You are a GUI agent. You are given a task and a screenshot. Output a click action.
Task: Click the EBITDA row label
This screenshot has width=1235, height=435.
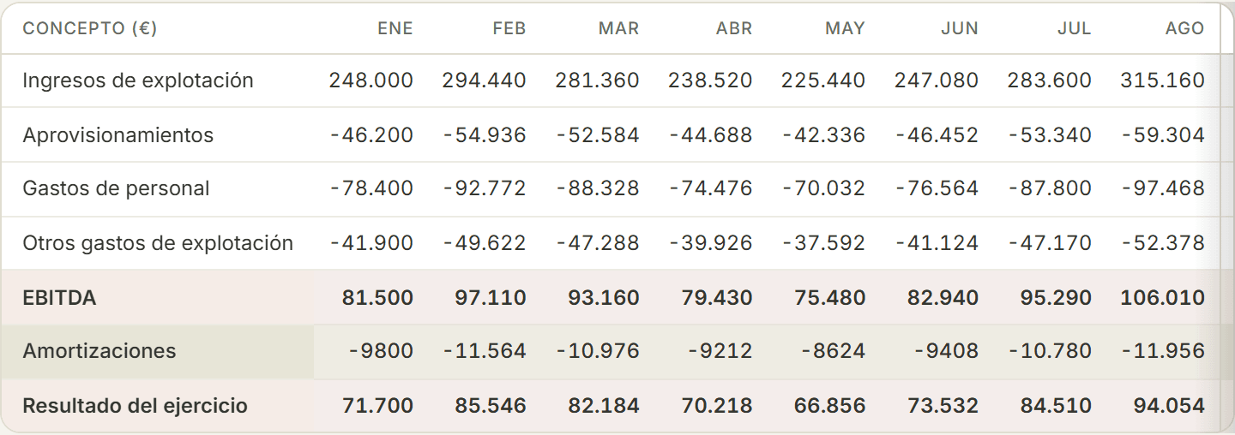click(59, 298)
